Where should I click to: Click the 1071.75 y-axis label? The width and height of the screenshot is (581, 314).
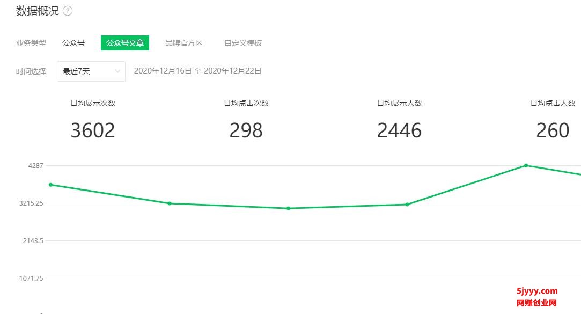(32, 278)
